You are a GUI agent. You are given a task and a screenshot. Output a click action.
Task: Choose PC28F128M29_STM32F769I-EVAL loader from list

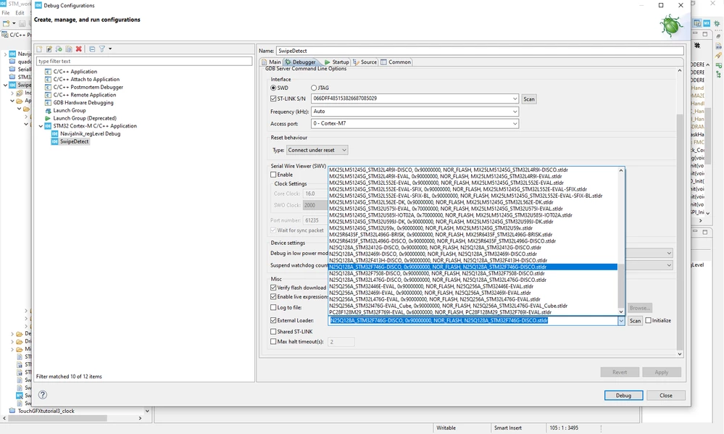click(473, 312)
